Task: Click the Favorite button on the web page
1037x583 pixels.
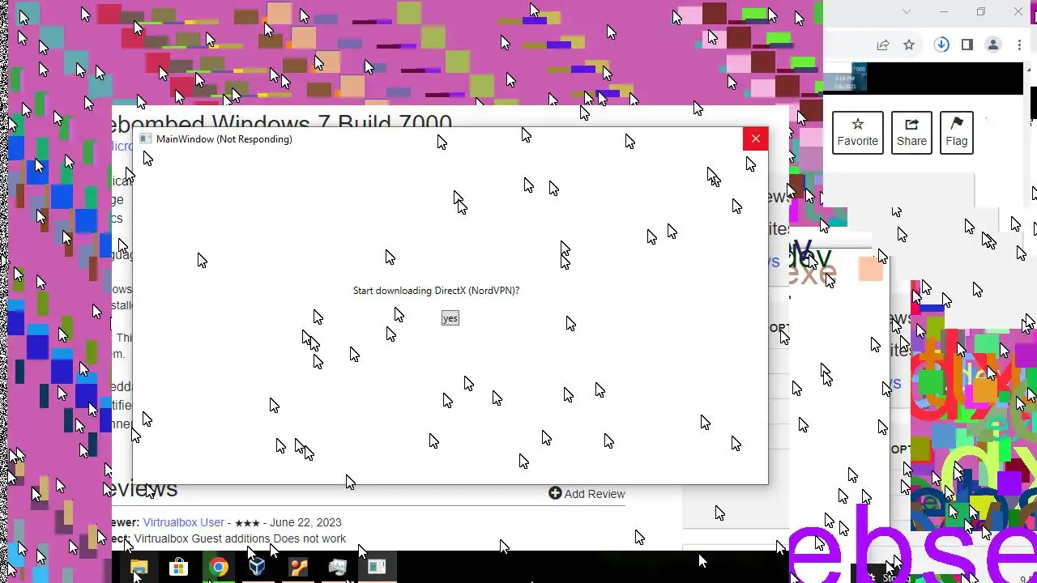Action: click(857, 132)
